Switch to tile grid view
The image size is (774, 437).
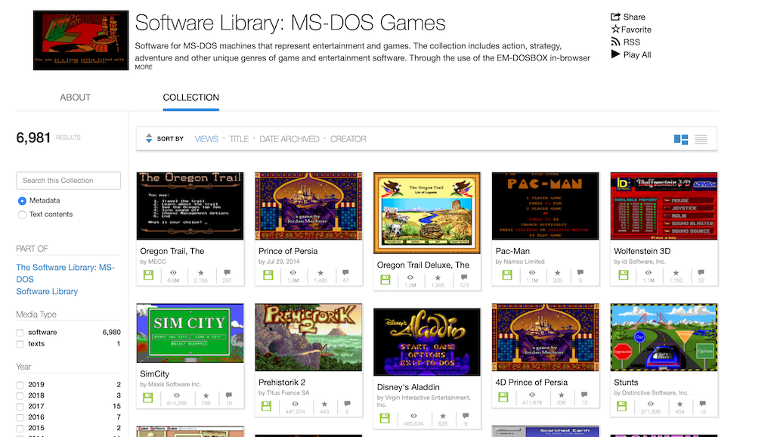point(681,139)
